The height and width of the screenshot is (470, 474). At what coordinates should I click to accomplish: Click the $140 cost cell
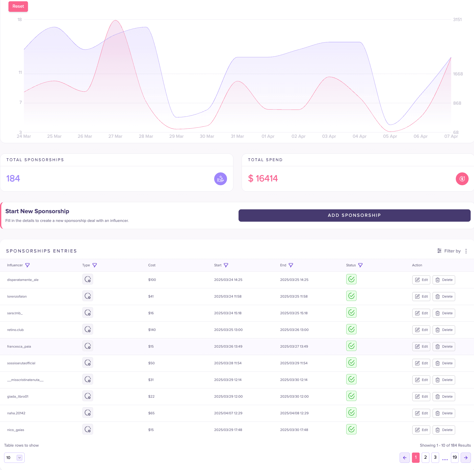coord(152,330)
